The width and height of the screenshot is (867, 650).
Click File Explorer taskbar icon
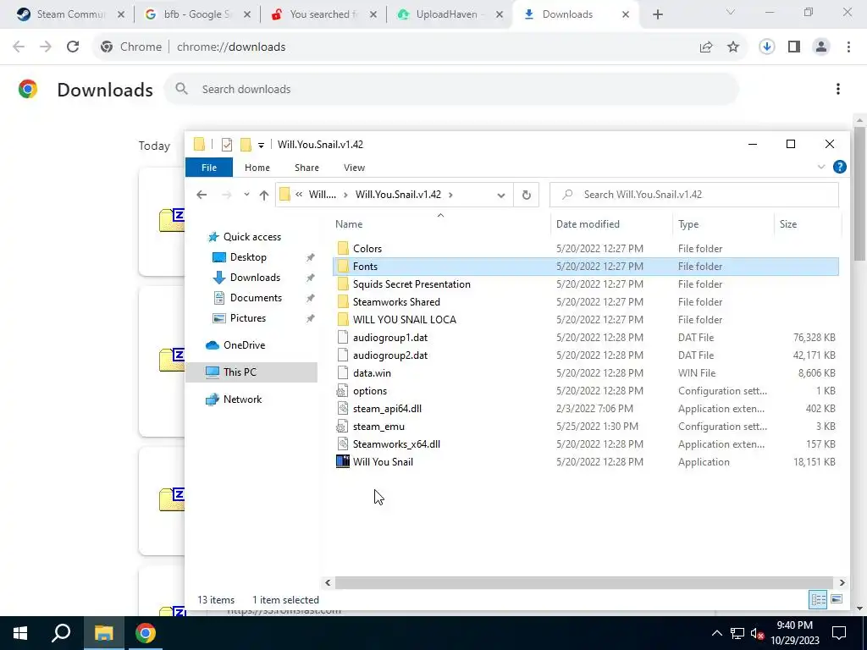pos(103,633)
